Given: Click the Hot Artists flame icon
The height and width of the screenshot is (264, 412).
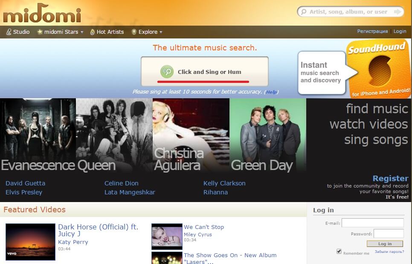Looking at the screenshot, I should click(92, 32).
